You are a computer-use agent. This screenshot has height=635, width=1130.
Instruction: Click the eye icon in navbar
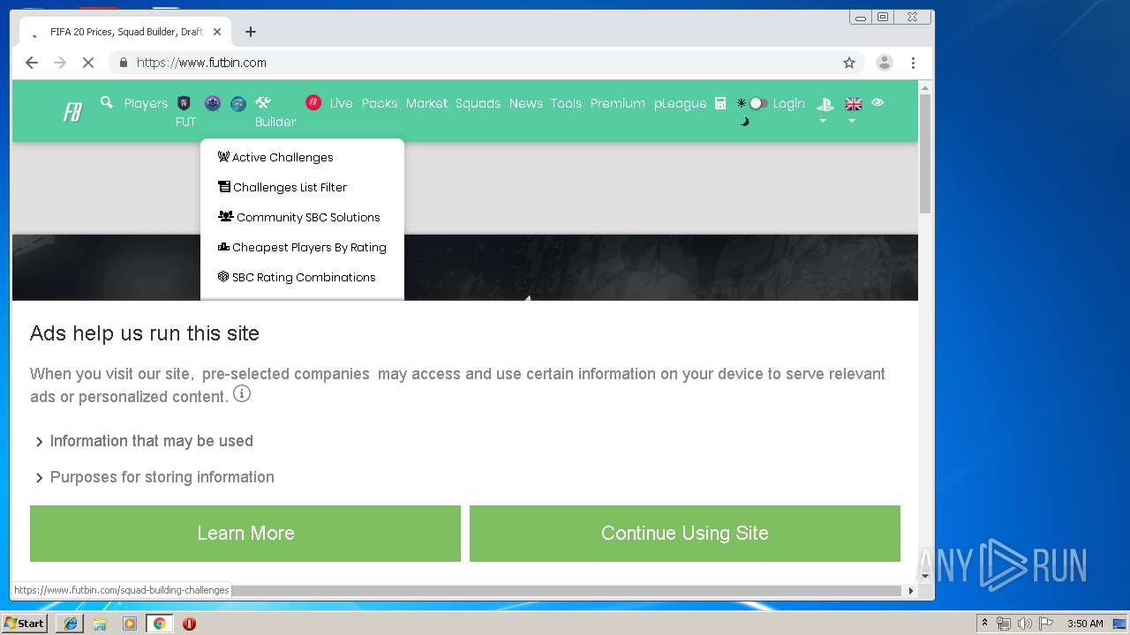point(878,102)
